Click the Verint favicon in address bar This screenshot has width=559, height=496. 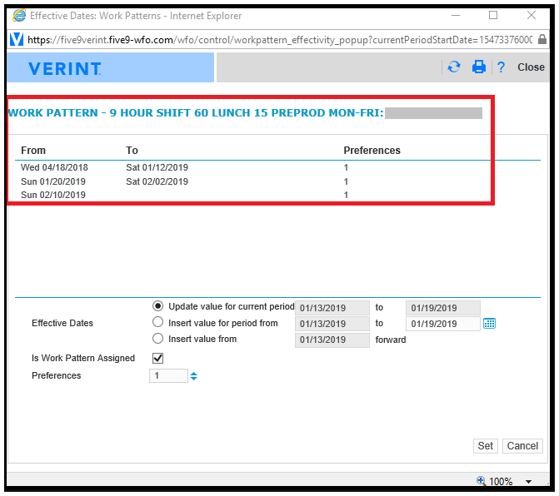[x=17, y=39]
